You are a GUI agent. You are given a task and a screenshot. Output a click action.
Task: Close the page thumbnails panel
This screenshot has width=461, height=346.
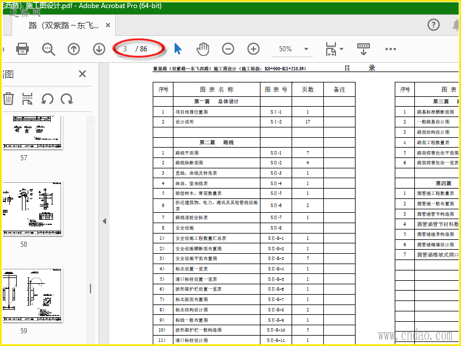tap(82, 74)
